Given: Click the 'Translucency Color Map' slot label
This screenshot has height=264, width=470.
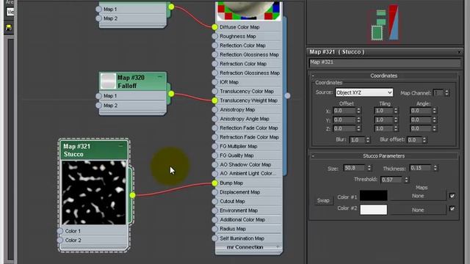Looking at the screenshot, I should 247,91.
